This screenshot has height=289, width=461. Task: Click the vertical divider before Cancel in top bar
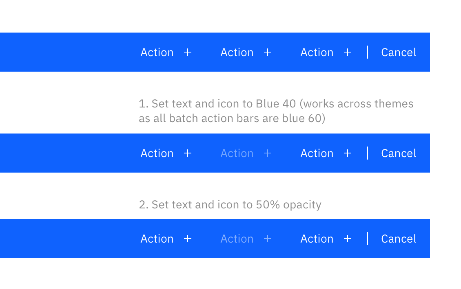click(x=367, y=52)
